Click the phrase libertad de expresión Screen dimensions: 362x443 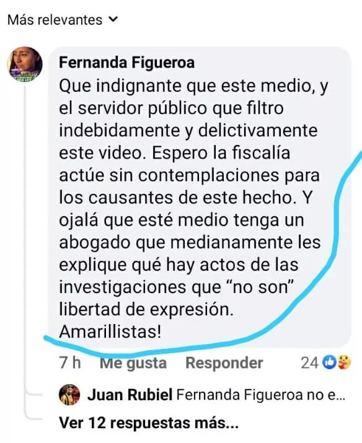point(146,310)
